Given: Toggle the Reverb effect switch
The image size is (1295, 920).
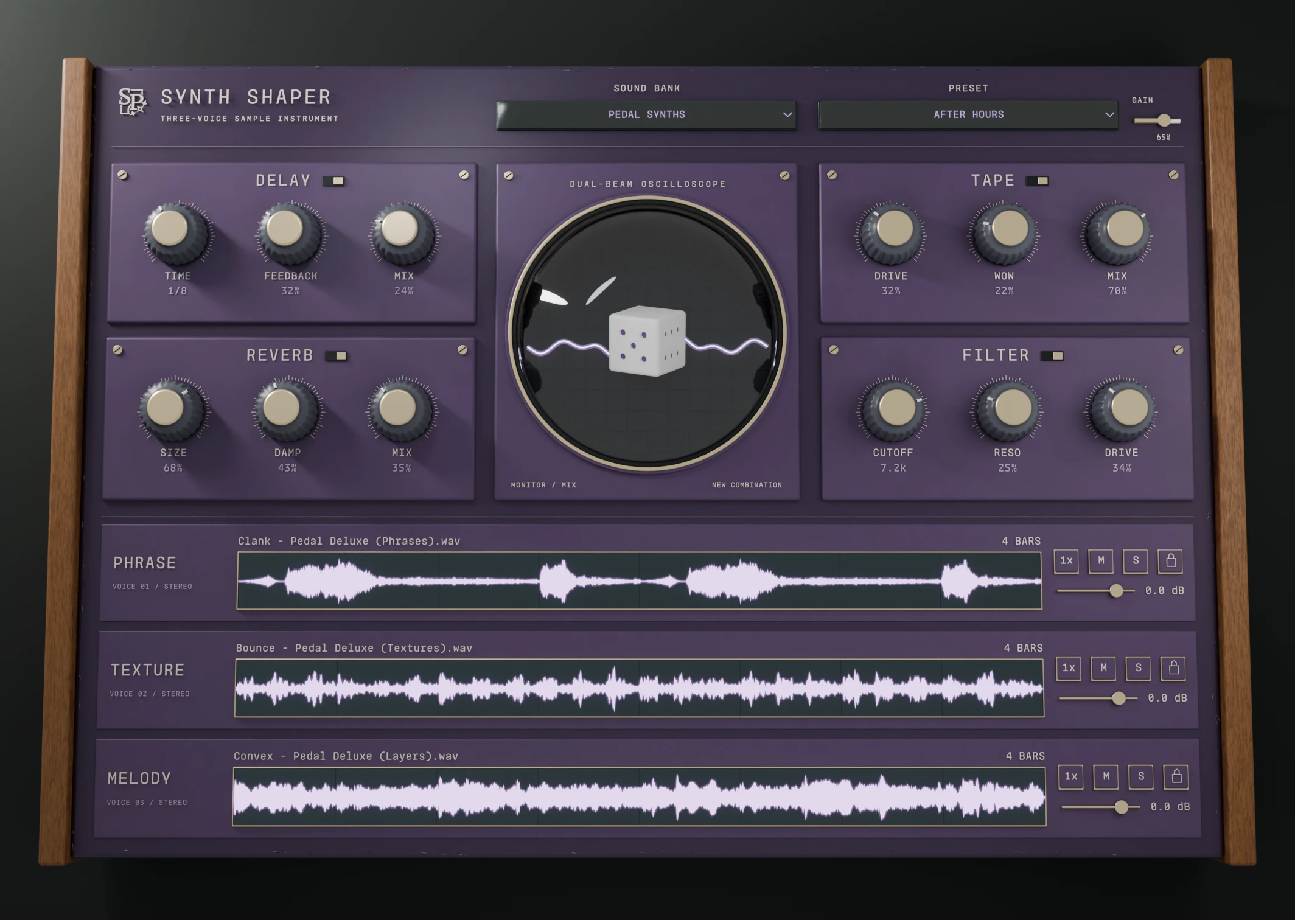Looking at the screenshot, I should coord(336,356).
